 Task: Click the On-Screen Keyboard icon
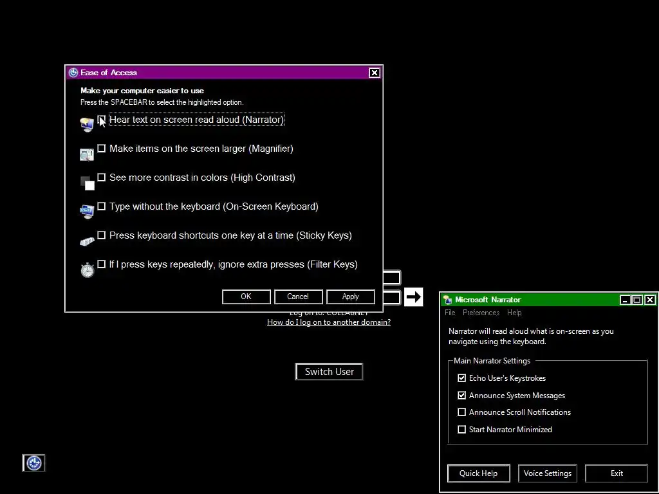(87, 212)
